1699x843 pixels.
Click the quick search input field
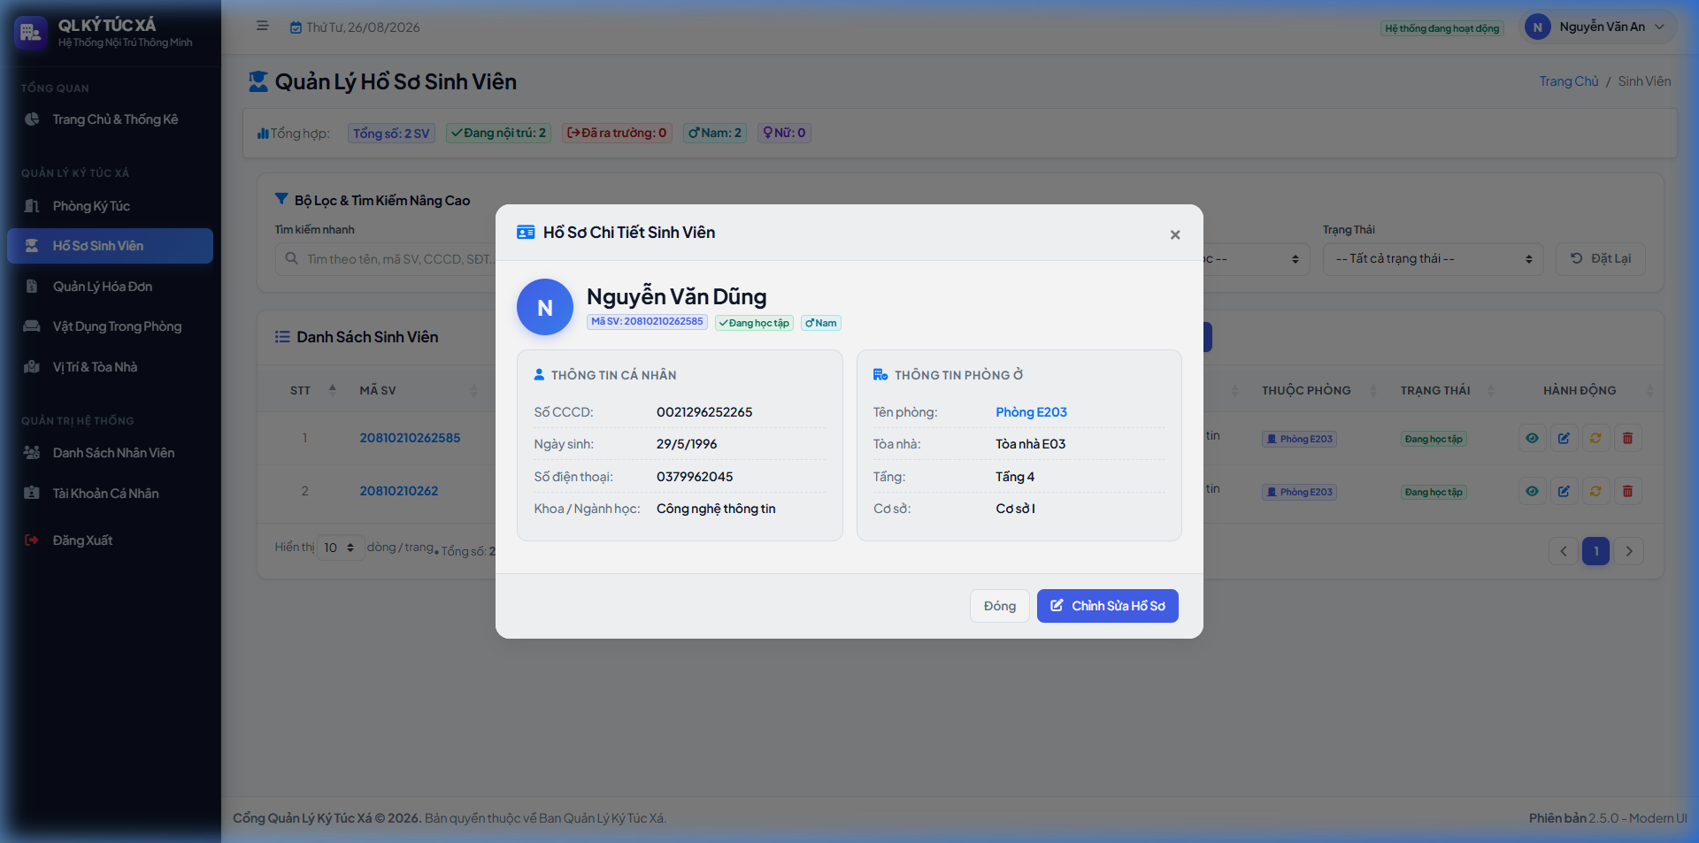[x=385, y=259]
